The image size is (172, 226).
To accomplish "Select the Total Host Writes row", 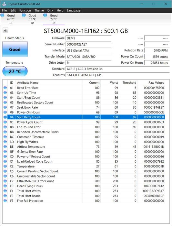I will click(84, 191).
